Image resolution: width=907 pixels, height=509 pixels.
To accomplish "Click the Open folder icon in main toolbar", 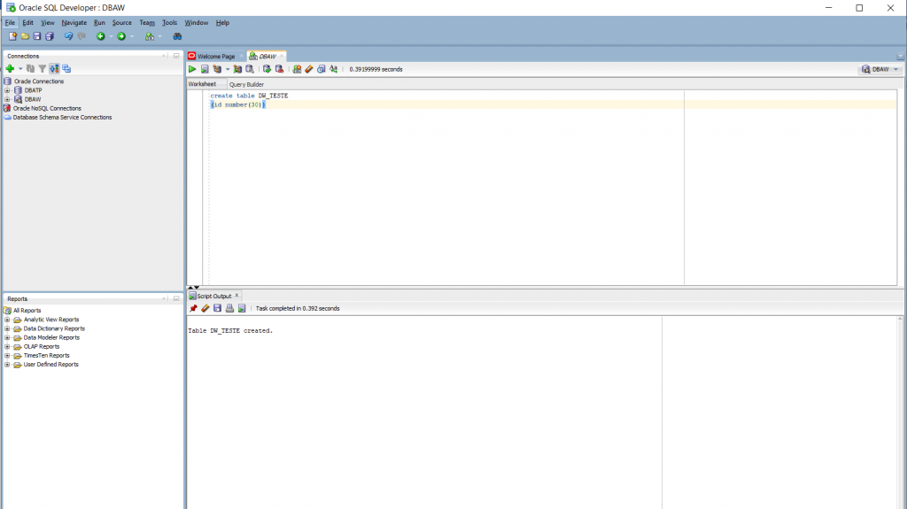I will point(25,36).
